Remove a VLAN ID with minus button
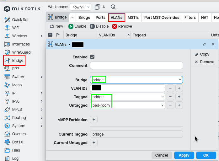Viewport: 219px width, 161px height. tap(170, 88)
